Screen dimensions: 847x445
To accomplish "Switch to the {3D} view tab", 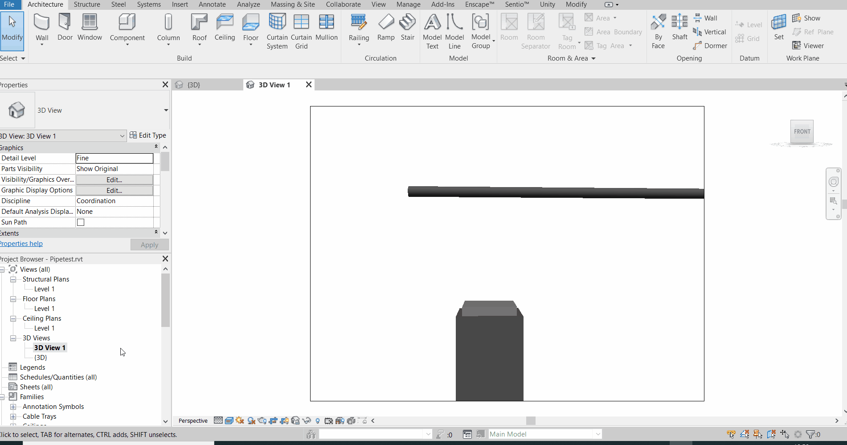I will (x=193, y=85).
